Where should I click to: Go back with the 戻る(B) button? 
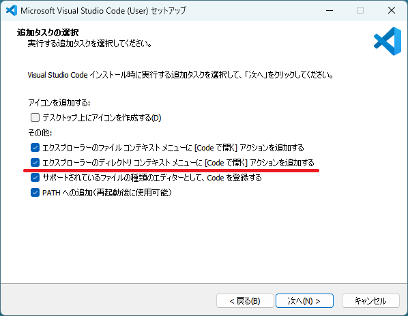pyautogui.click(x=245, y=301)
